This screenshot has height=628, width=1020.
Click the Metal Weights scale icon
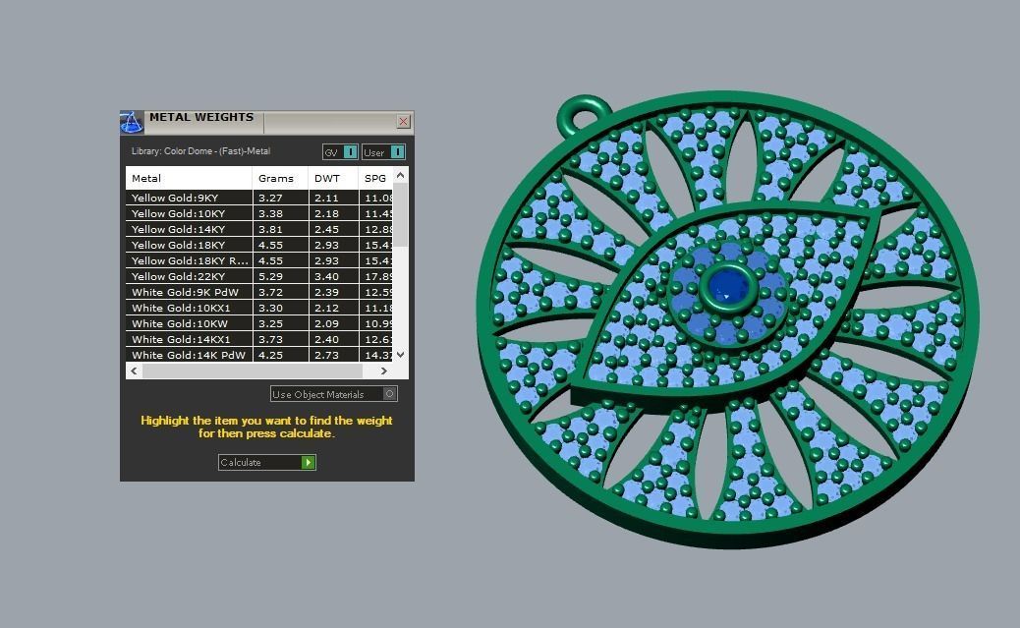click(x=132, y=122)
